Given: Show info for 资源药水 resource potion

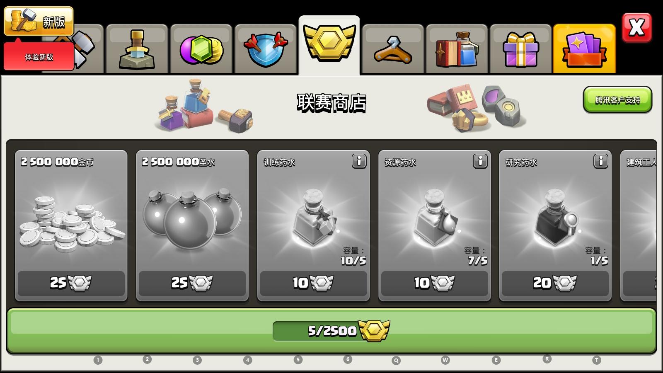Looking at the screenshot, I should pyautogui.click(x=480, y=161).
